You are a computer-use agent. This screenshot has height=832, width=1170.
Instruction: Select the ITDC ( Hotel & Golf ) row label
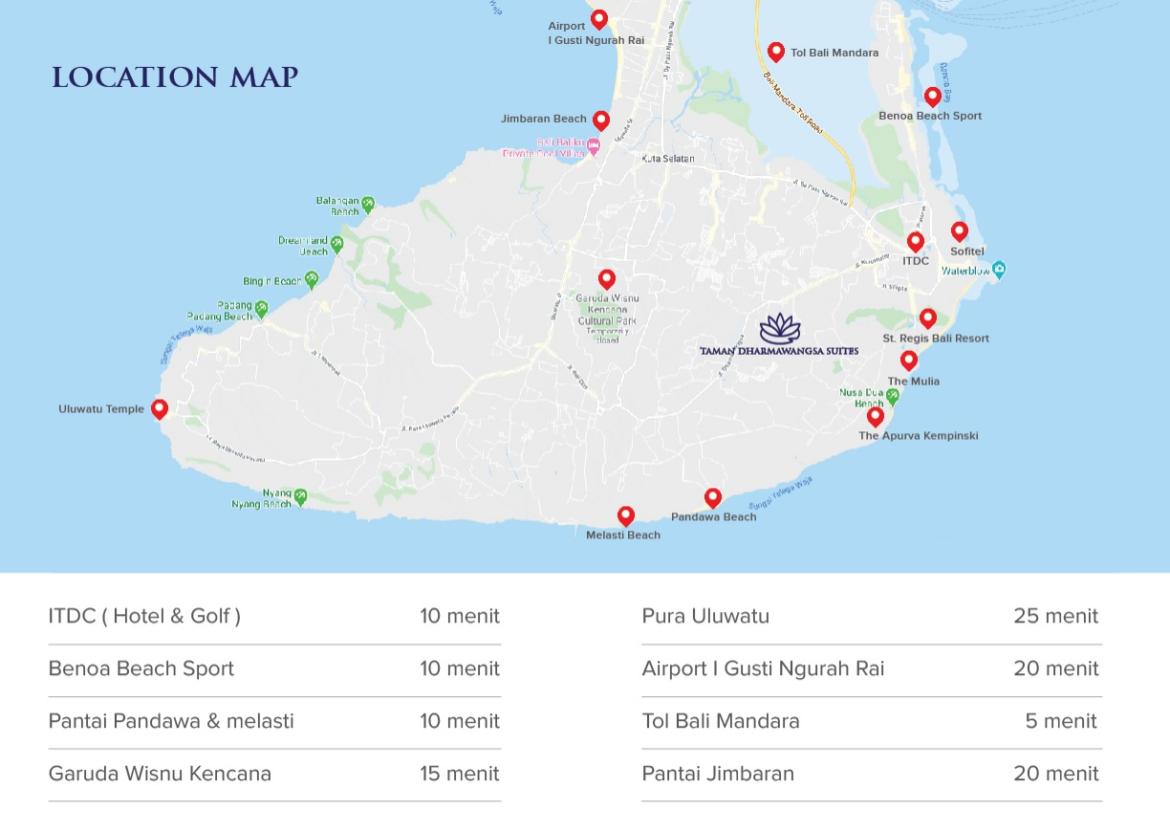click(x=144, y=616)
